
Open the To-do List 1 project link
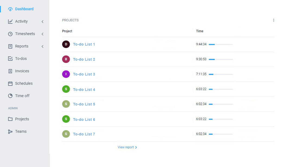[x=84, y=44]
